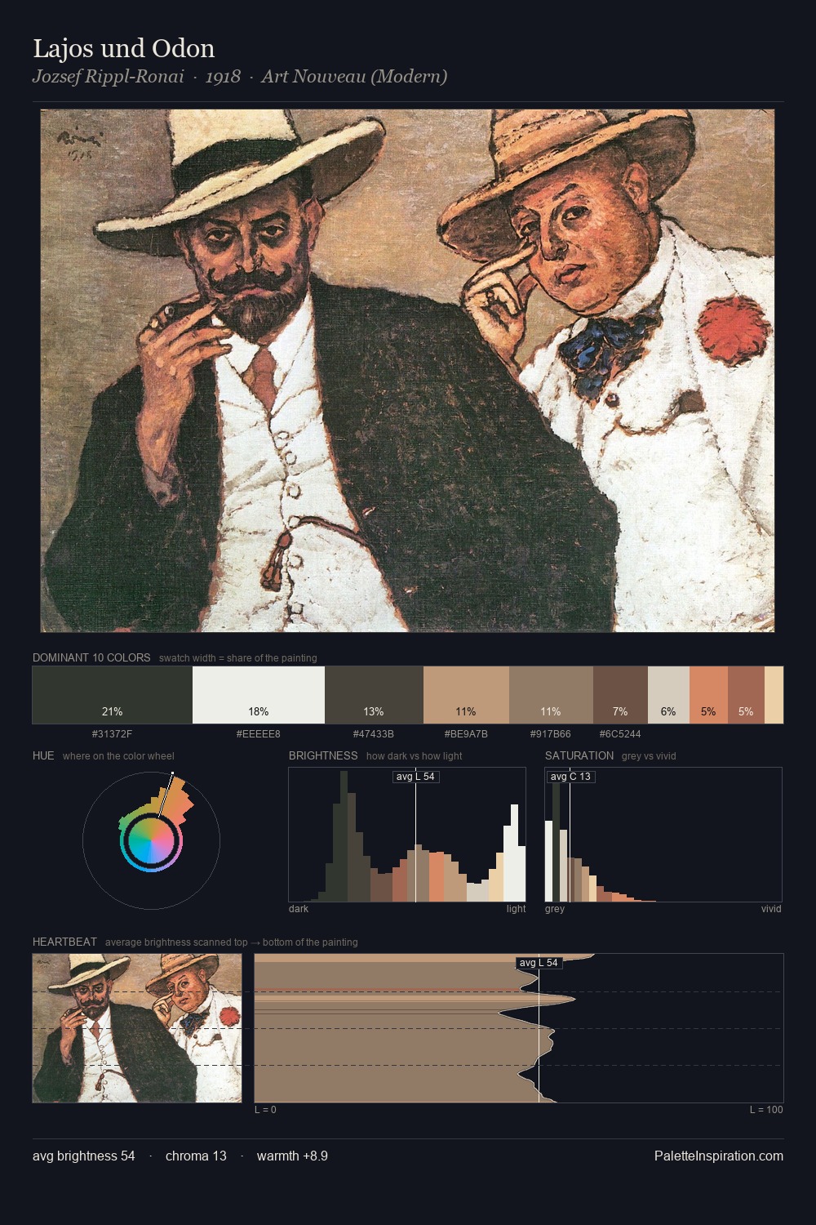This screenshot has width=816, height=1225.
Task: Select the salmon orange 5% swatch
Action: point(708,695)
